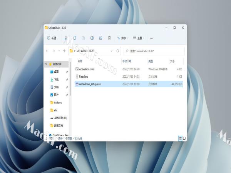Screen dimensions: 231x173
Task: Click the unhackme_setup.exe application icon
Action: pos(77,84)
